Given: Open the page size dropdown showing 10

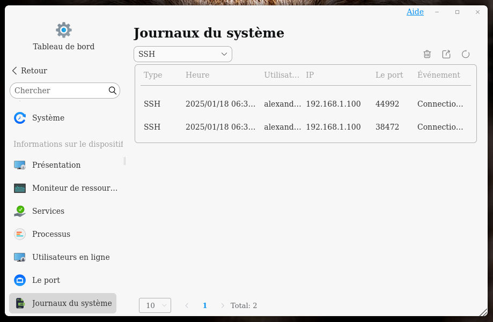Looking at the screenshot, I should (155, 305).
